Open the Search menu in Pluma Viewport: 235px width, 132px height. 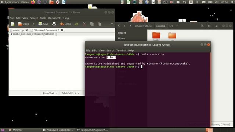pos(34,18)
